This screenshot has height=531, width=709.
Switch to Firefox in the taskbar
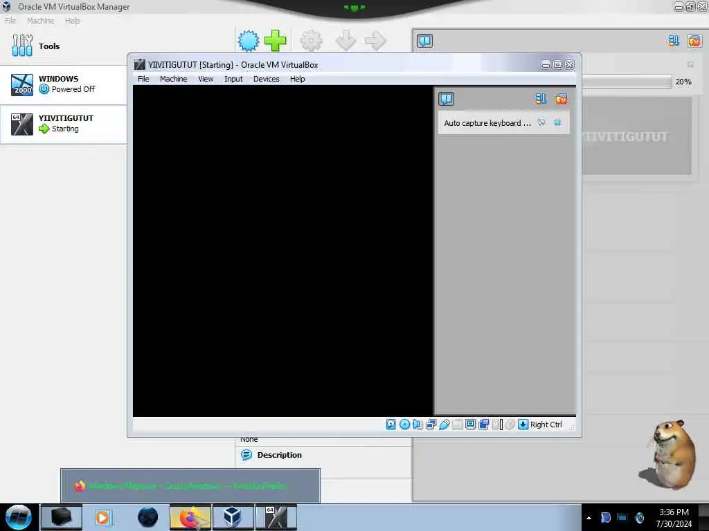click(x=190, y=517)
